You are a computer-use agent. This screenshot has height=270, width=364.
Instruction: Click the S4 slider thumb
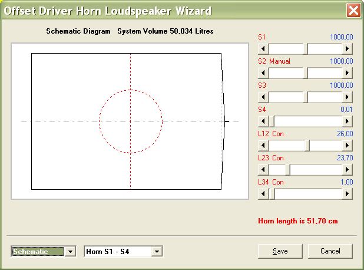272,121
